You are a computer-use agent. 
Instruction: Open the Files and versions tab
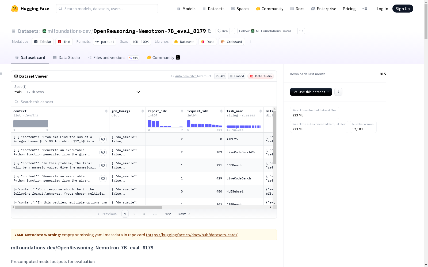click(x=113, y=58)
